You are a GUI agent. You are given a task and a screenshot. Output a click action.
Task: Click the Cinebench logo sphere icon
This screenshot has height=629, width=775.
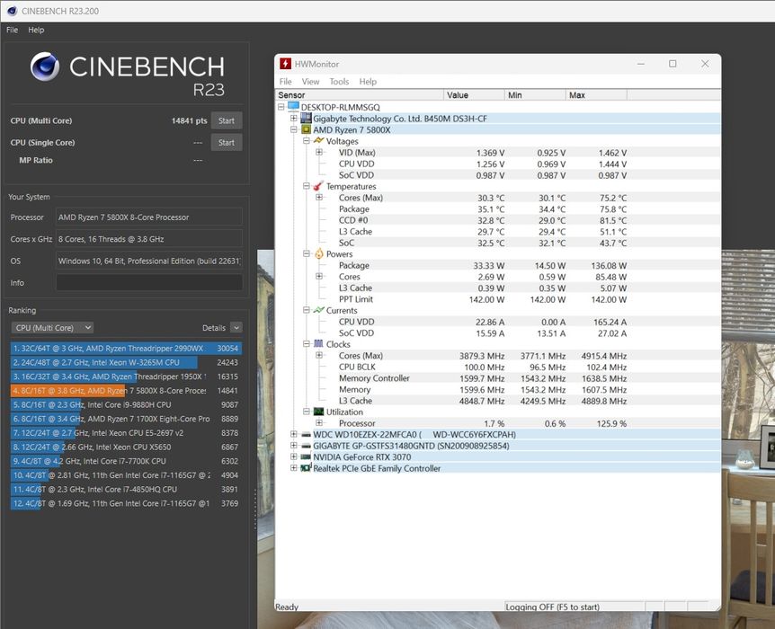[x=45, y=66]
